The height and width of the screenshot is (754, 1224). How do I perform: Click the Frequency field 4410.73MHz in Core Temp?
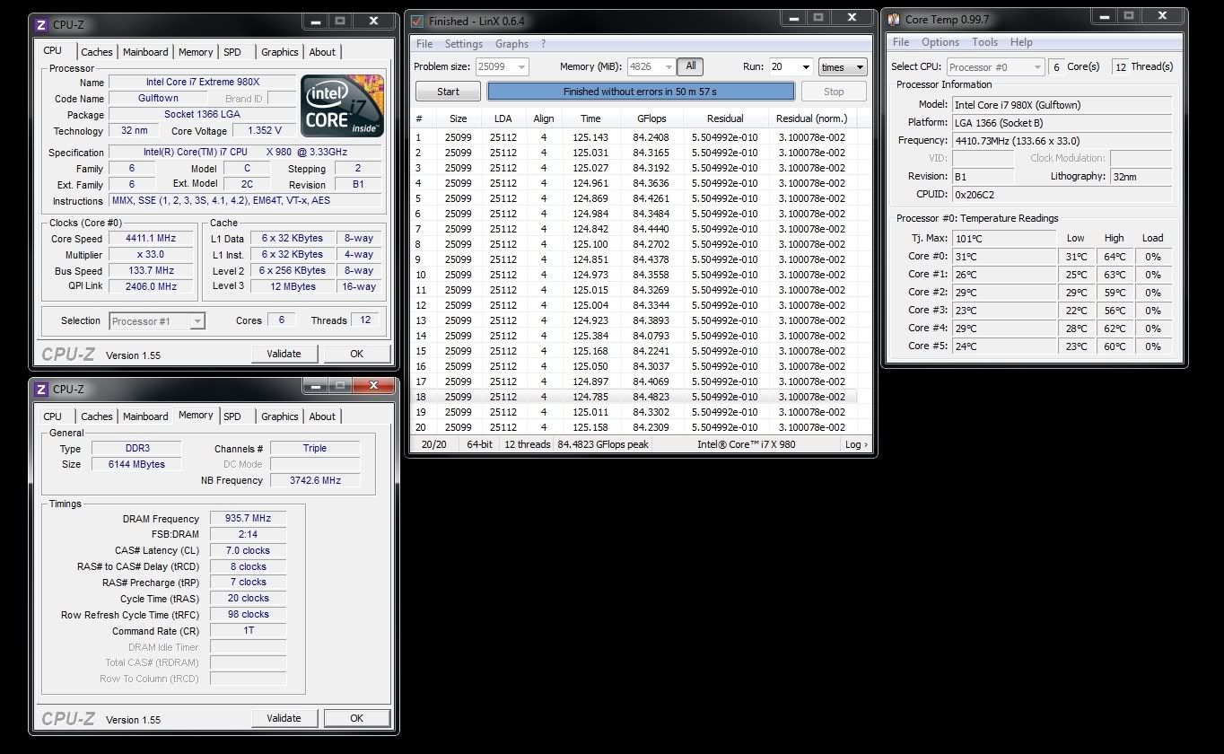pos(1062,141)
